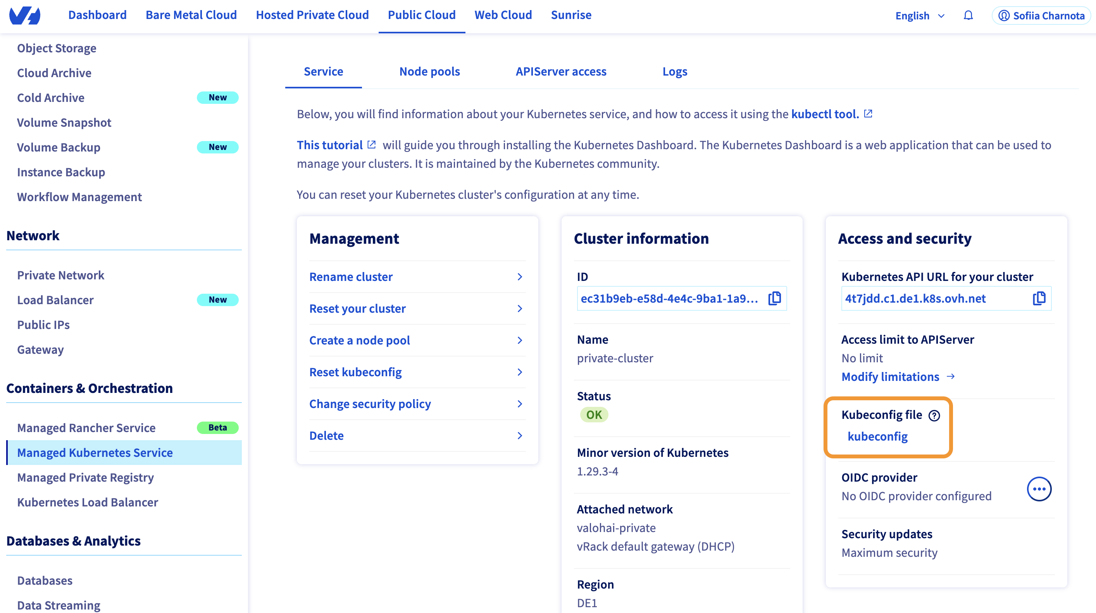Click Create a node pool
This screenshot has height=613, width=1096.
pos(360,340)
